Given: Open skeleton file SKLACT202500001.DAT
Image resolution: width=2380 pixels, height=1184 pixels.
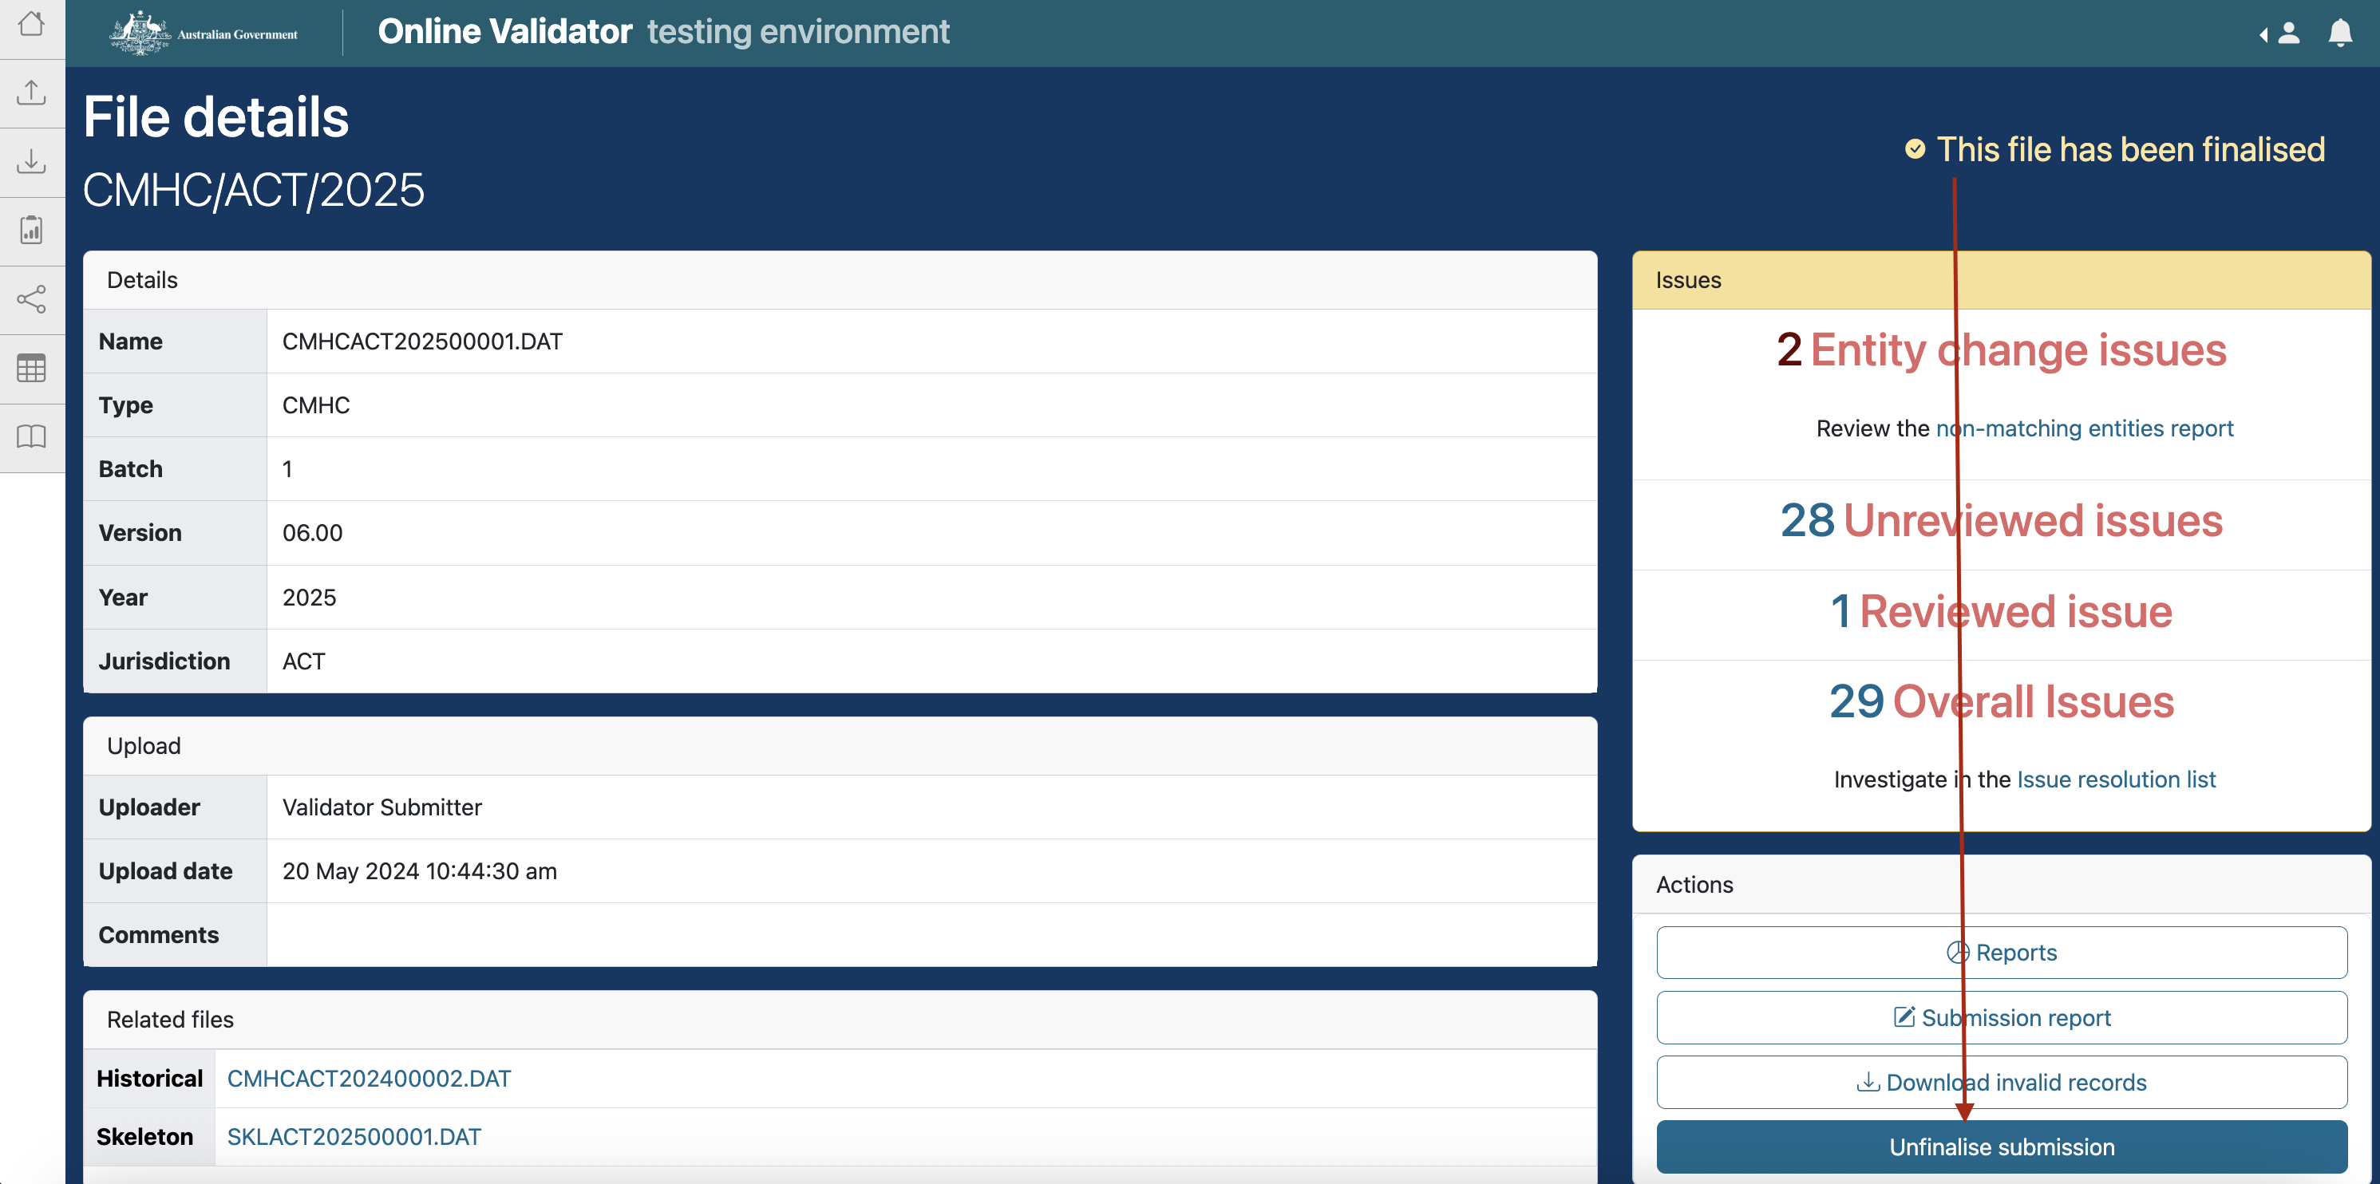Looking at the screenshot, I should click(x=354, y=1136).
